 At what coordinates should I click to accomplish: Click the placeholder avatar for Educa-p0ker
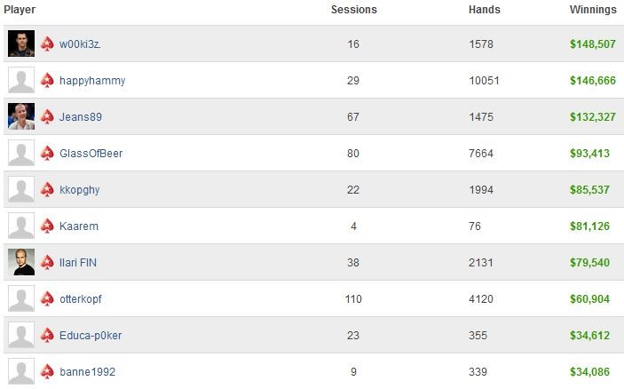[x=21, y=335]
